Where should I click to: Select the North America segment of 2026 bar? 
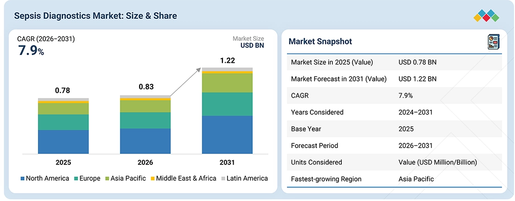click(x=145, y=141)
